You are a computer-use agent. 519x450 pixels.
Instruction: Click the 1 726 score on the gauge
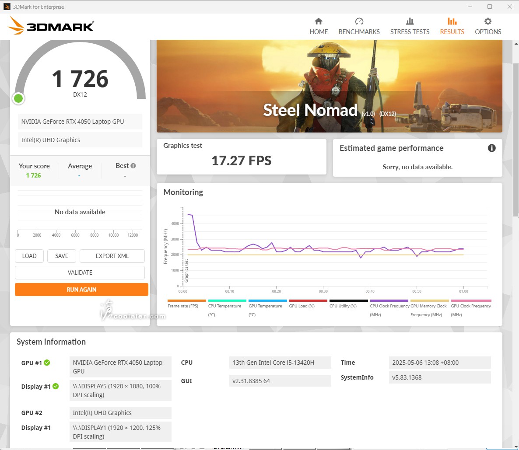click(x=80, y=79)
